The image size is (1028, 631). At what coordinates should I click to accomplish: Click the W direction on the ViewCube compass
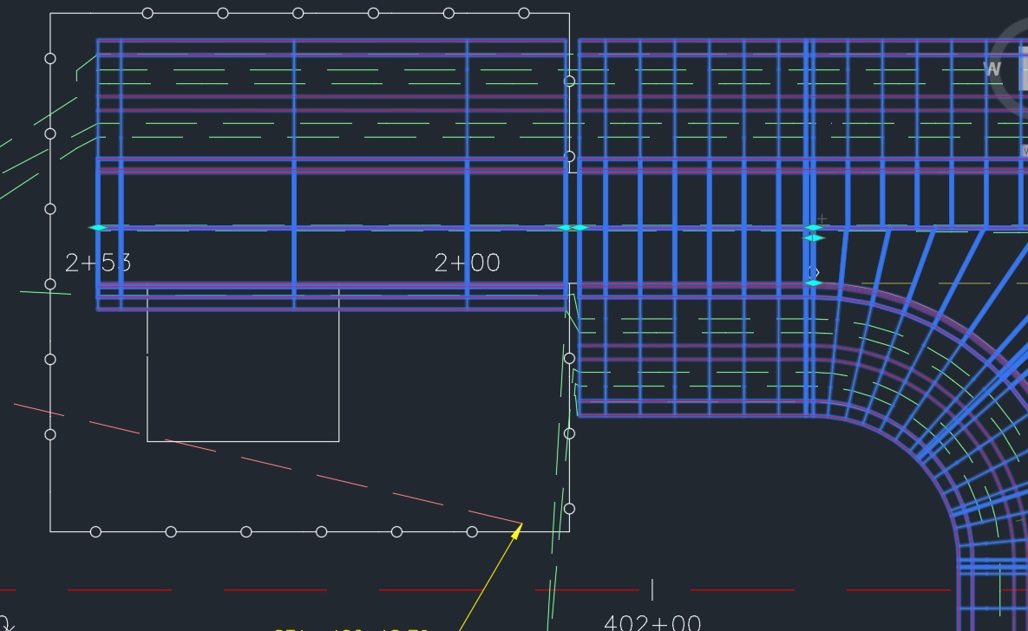point(993,69)
